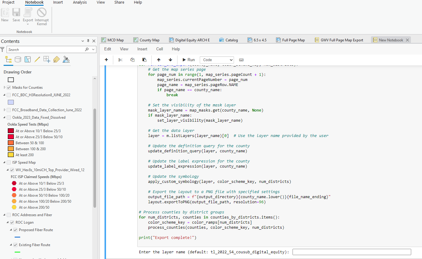
Task: Copy the current cell using copy icon
Action: 132,60
